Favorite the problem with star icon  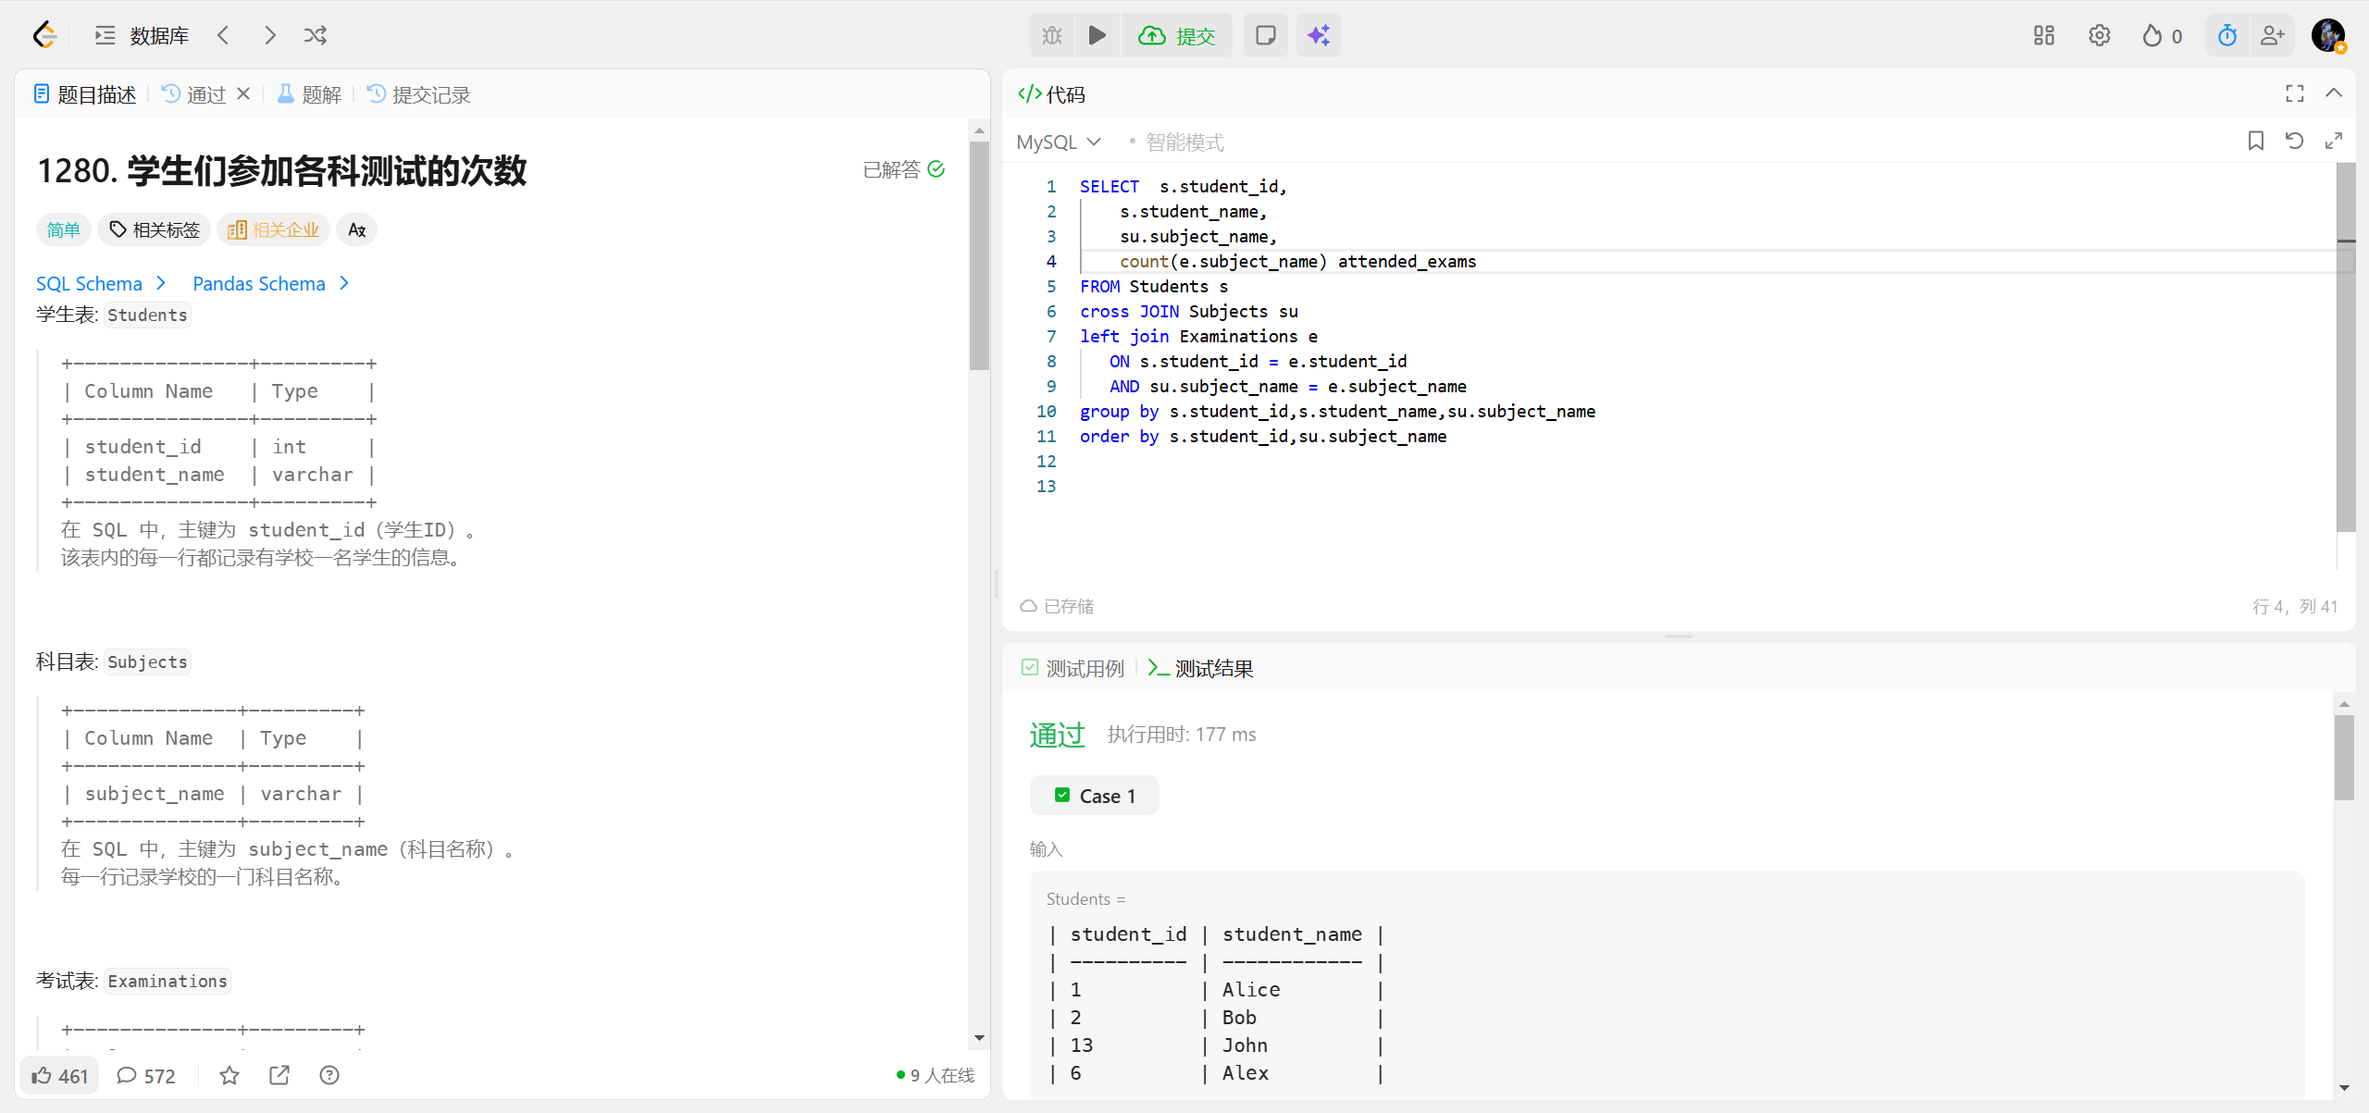coord(229,1075)
